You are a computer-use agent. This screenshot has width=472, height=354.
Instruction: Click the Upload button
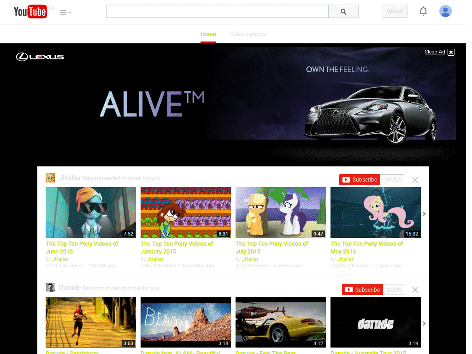coord(395,11)
